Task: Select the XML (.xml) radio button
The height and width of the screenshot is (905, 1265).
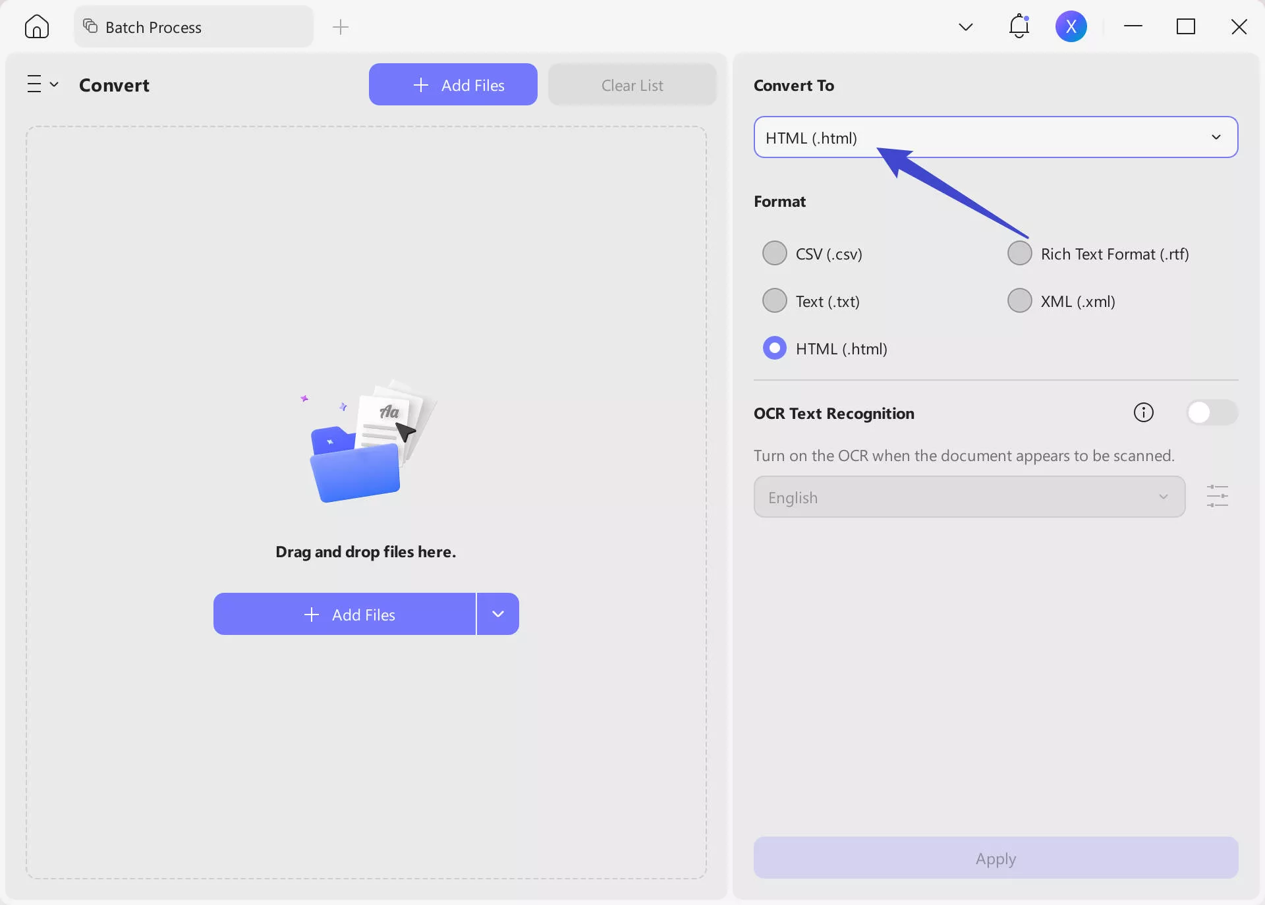Action: coord(1020,301)
